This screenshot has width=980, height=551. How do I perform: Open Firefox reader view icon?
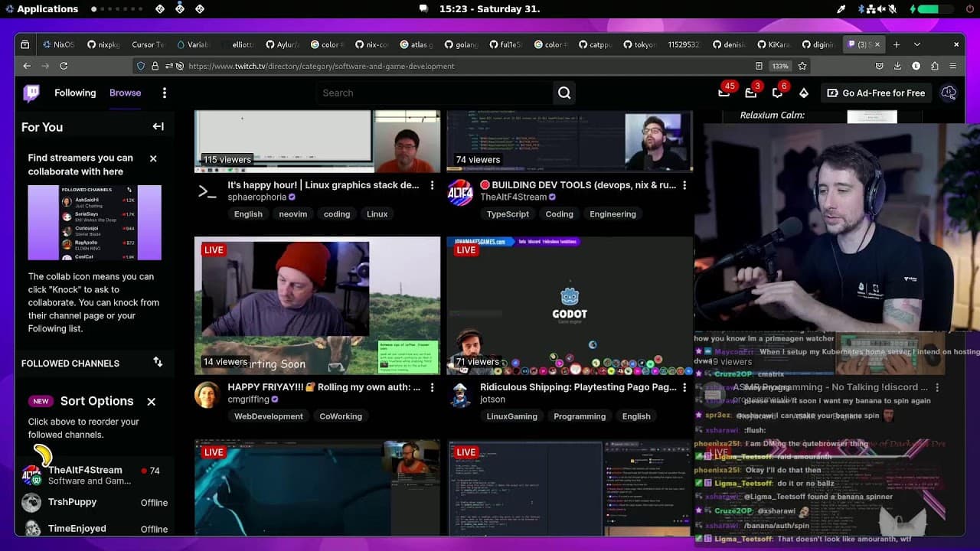pos(759,66)
